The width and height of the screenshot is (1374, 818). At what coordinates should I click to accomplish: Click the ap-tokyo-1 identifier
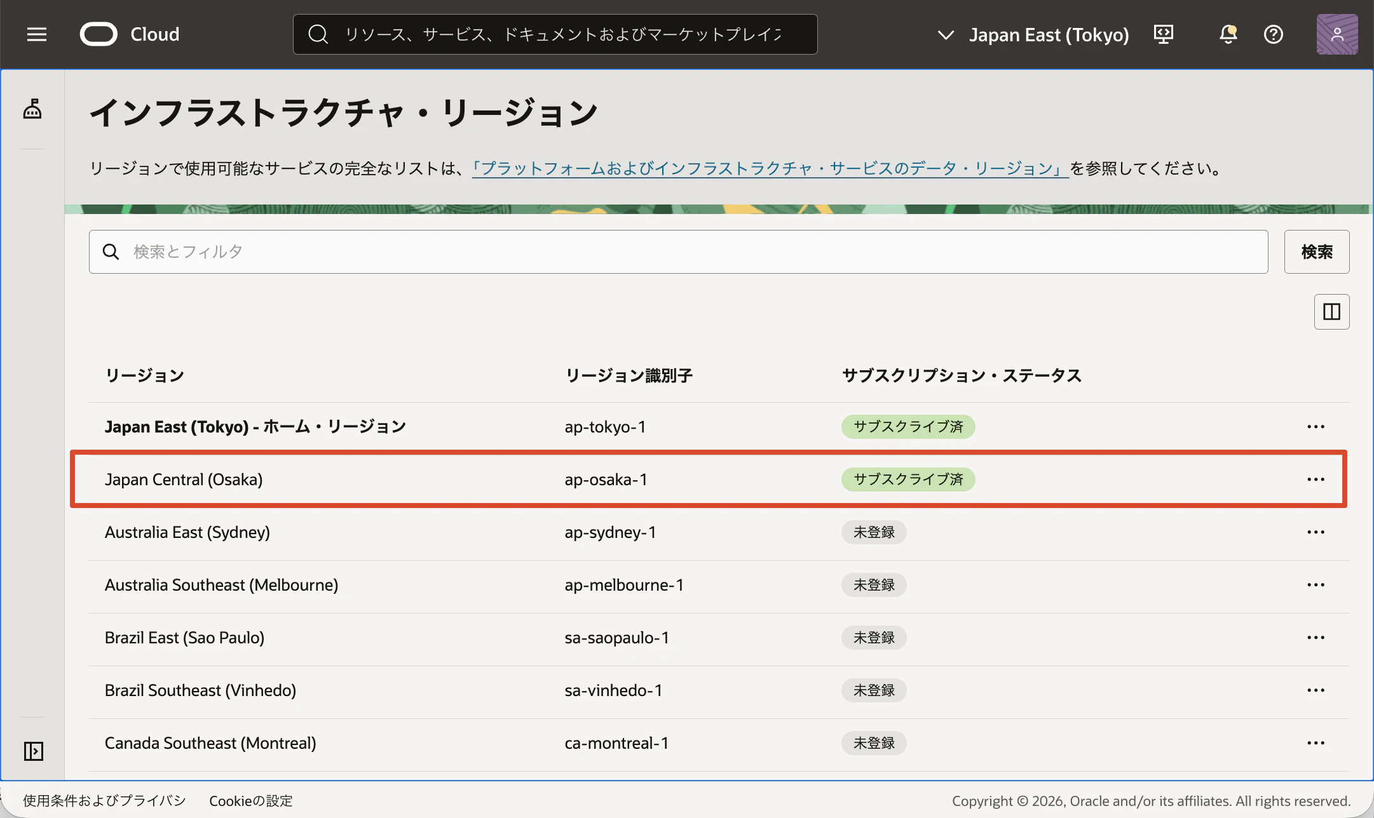pyautogui.click(x=605, y=427)
